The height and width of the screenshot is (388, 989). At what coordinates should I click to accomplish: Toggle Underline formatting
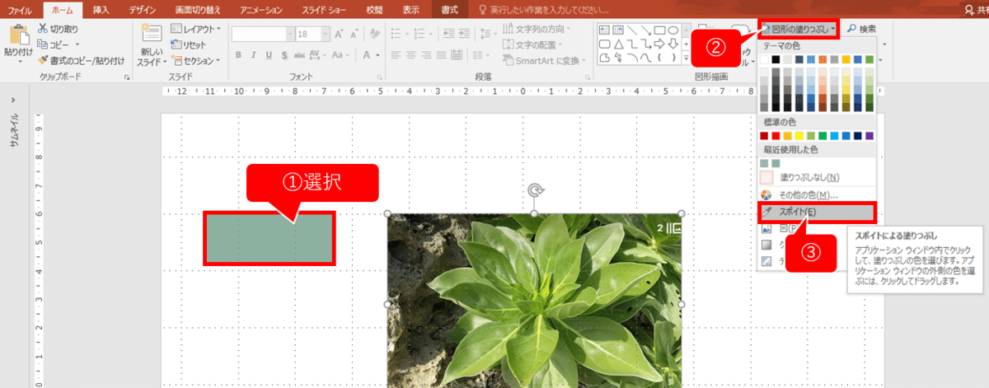click(x=268, y=54)
